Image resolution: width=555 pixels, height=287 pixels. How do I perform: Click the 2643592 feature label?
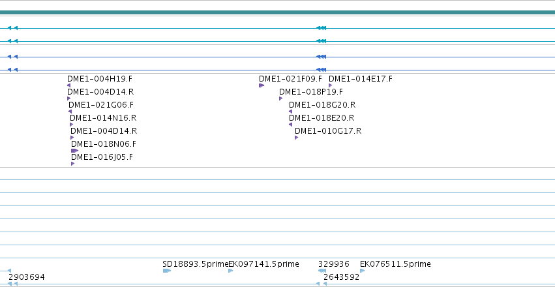[341, 277]
